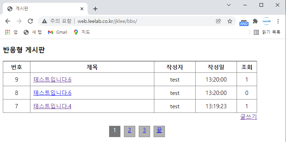The image size is (286, 142).
Task: Open the extensions puzzle icon
Action: pos(255,21)
